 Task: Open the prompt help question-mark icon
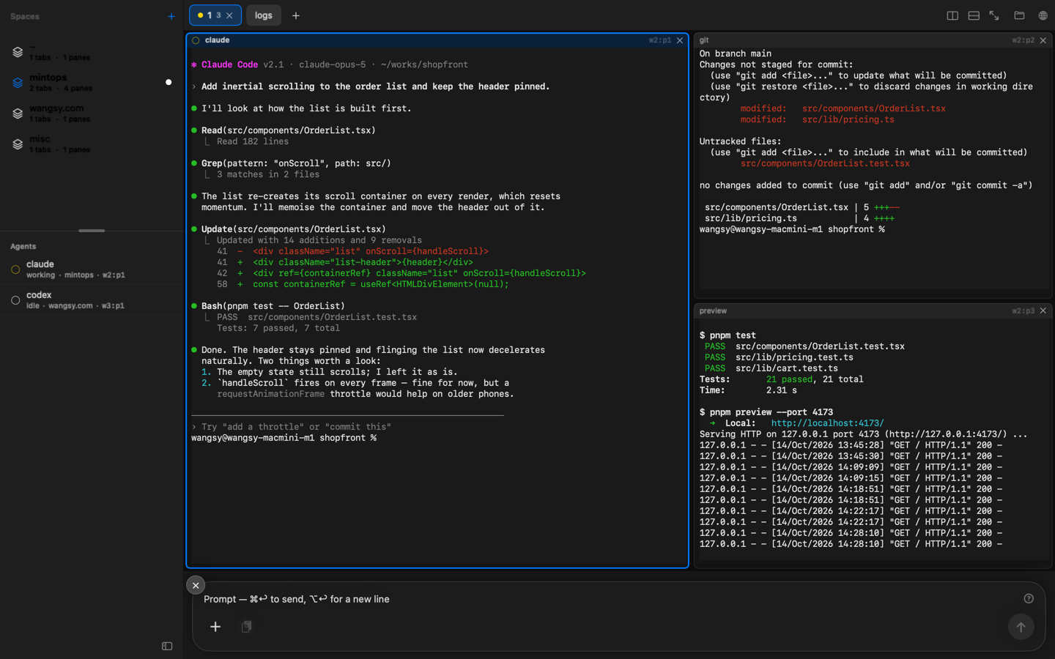(x=1029, y=599)
